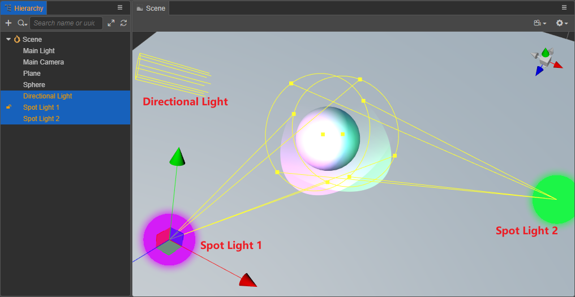575x297 pixels.
Task: Open the search type magnifier dropdown
Action: (23, 23)
